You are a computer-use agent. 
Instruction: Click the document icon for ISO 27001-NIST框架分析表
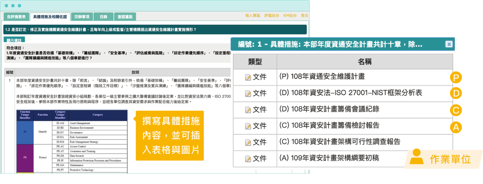pos(248,94)
